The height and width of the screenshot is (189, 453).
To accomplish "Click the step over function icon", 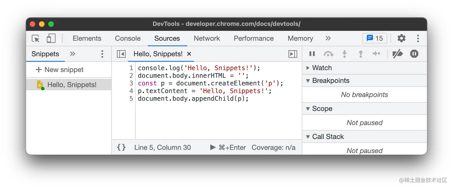I will point(328,54).
